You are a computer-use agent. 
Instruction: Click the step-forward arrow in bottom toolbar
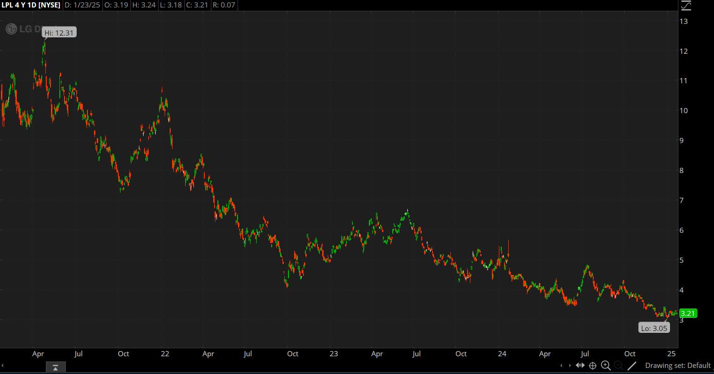570,366
